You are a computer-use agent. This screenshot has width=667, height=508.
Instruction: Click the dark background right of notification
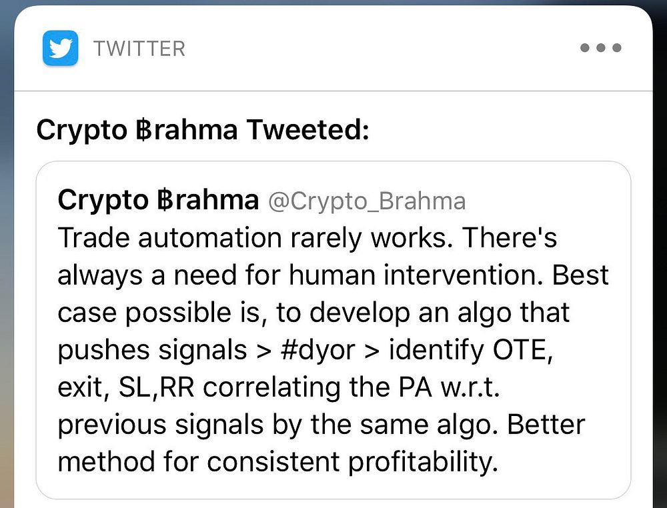pyautogui.click(x=660, y=255)
